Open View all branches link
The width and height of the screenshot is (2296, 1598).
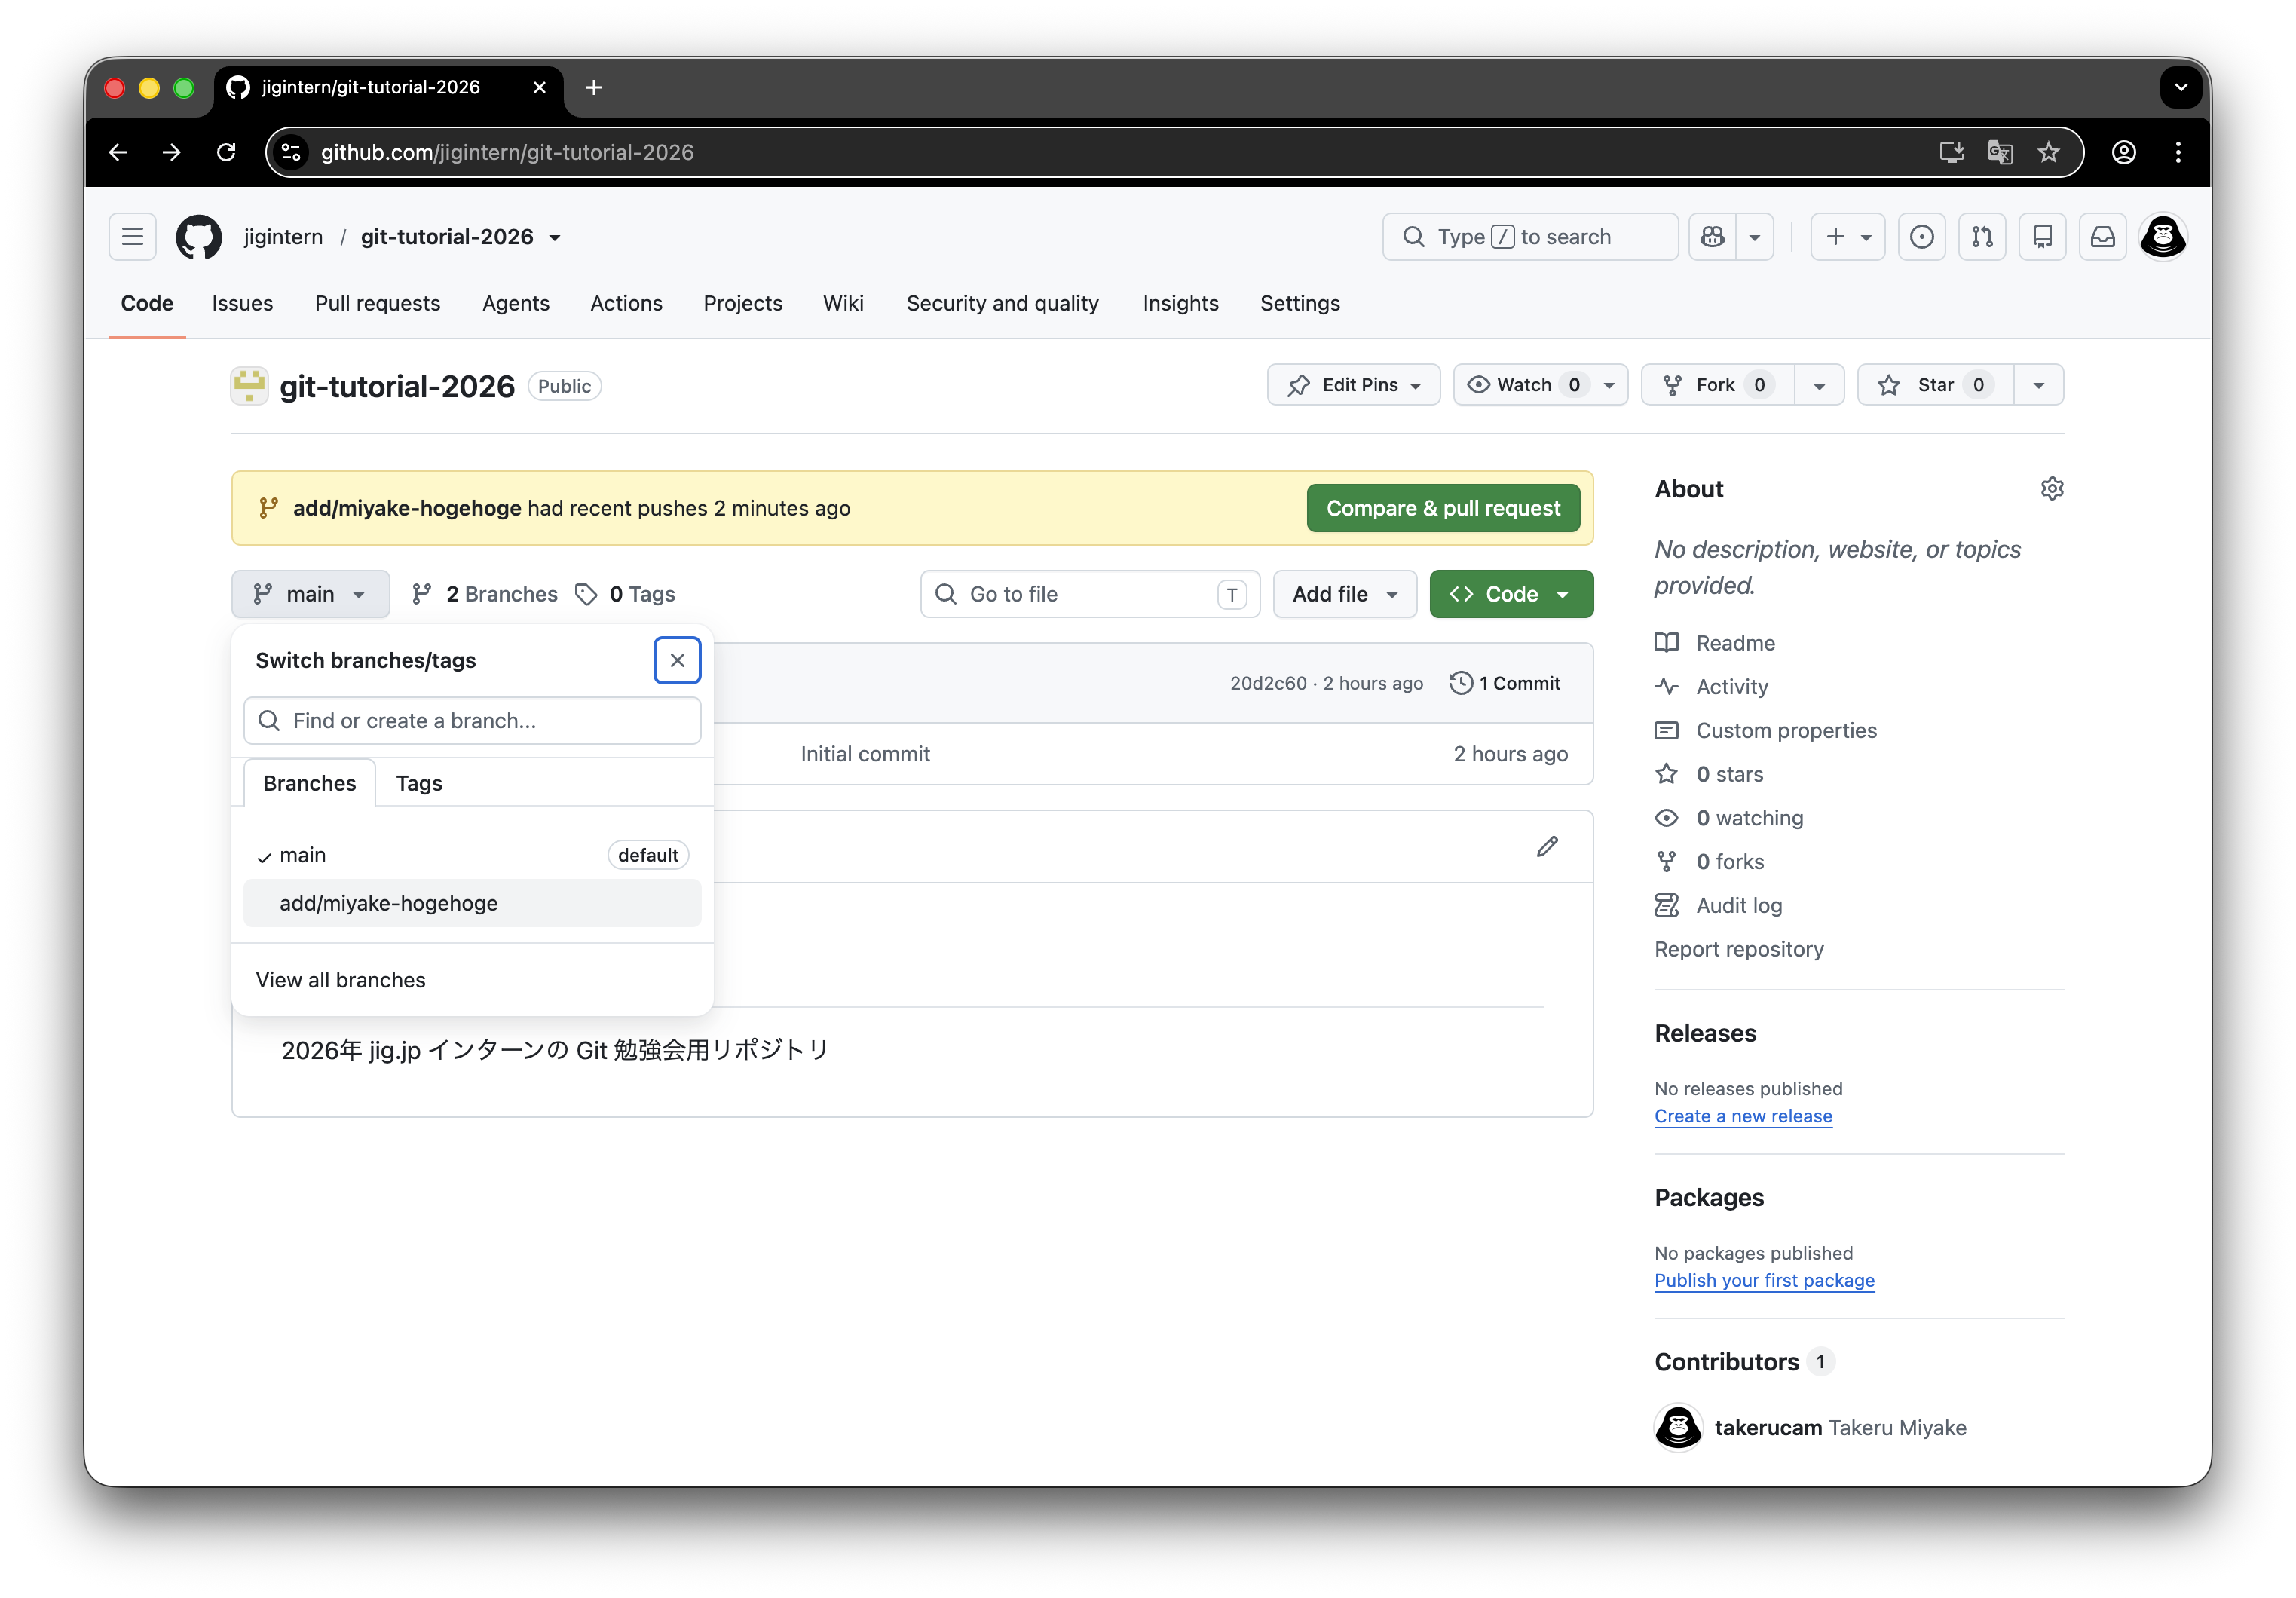coord(340,981)
